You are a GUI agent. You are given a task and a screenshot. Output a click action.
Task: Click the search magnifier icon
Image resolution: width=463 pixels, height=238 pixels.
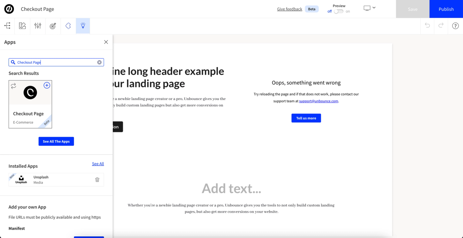pyautogui.click(x=13, y=62)
